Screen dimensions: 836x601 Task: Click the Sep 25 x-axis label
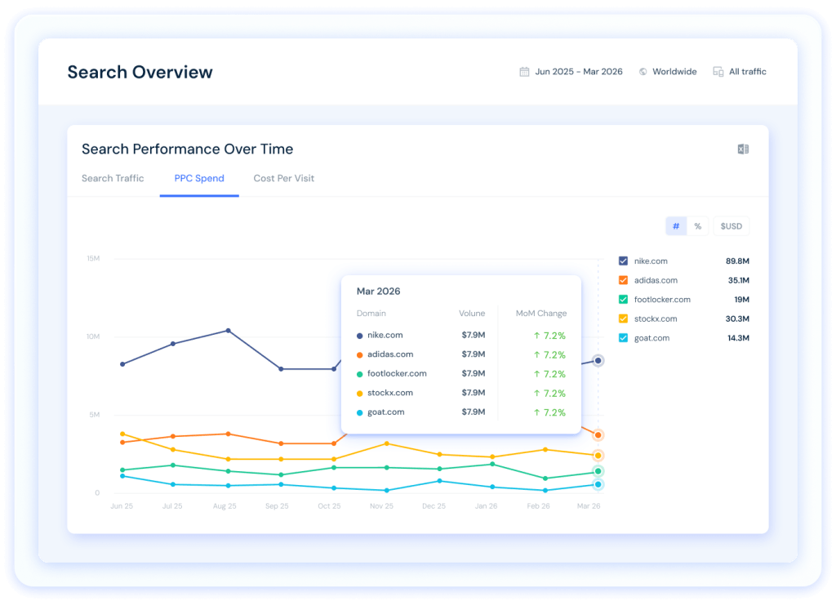[x=277, y=505]
